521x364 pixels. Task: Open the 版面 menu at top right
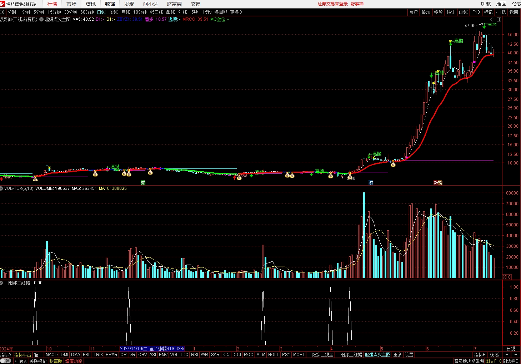pyautogui.click(x=501, y=4)
